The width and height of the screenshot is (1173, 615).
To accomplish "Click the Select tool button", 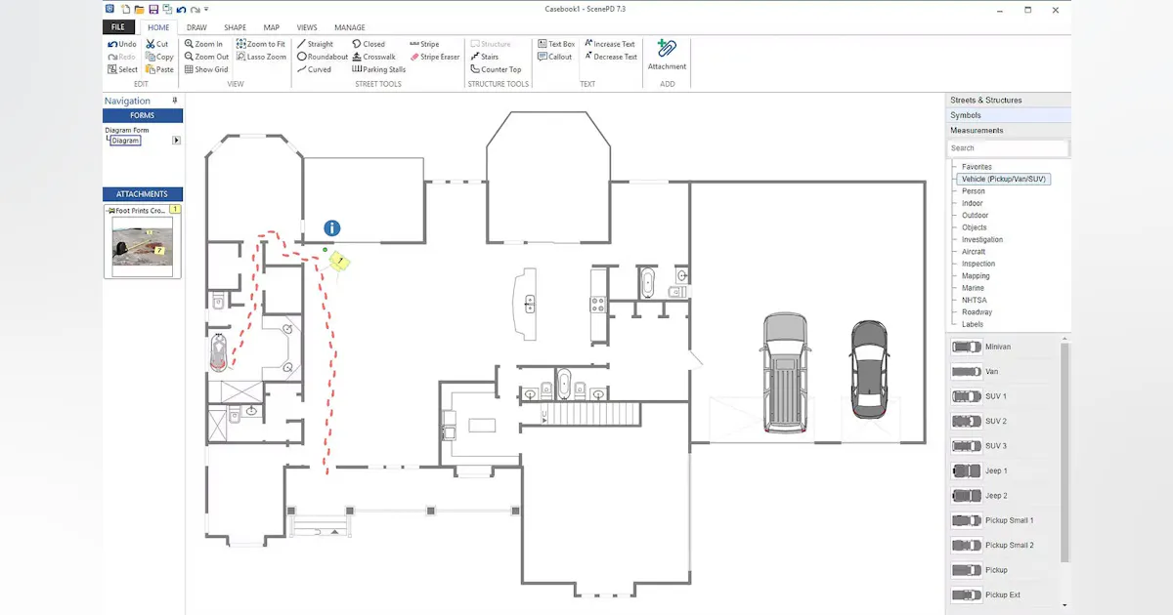I will 122,69.
